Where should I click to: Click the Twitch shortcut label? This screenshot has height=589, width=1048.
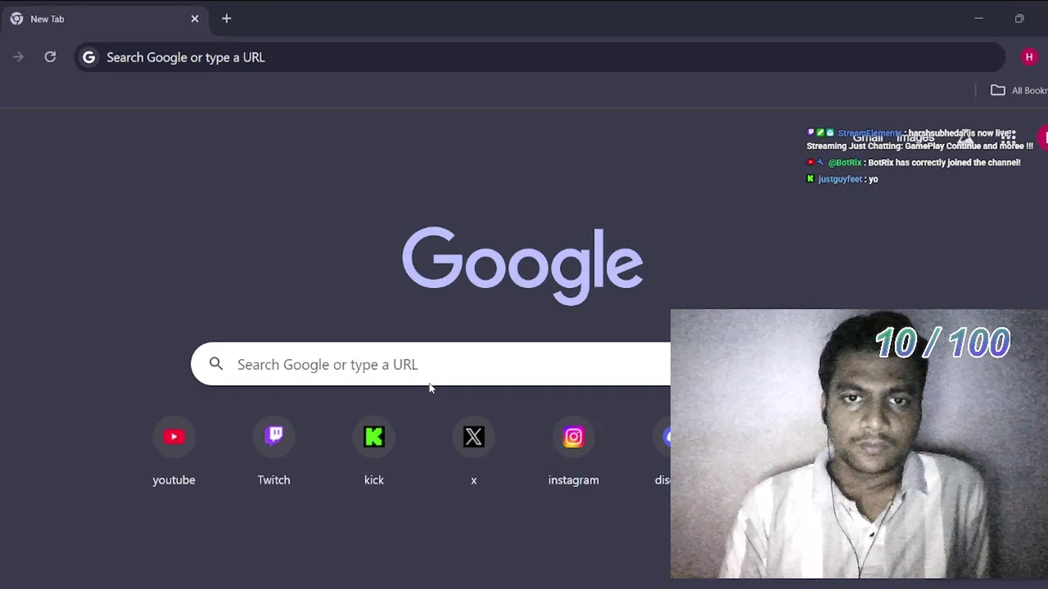274,480
